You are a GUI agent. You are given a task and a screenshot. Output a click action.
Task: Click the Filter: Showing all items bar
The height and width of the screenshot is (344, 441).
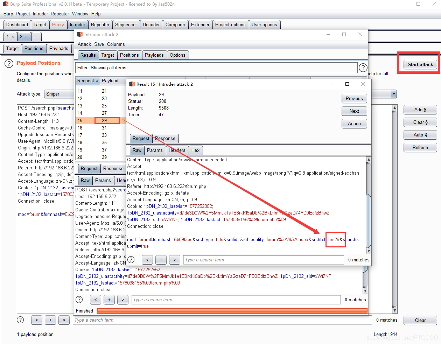(217, 68)
